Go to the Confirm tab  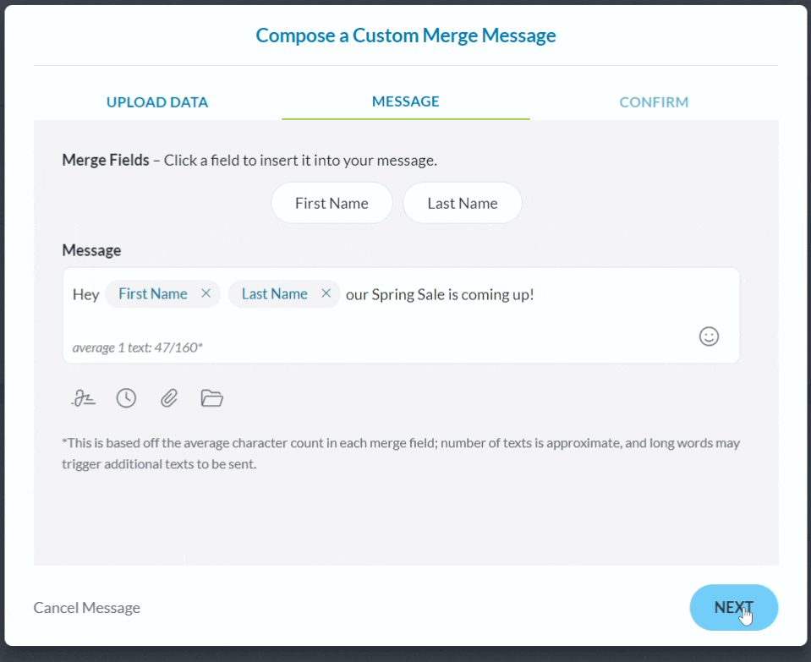click(x=654, y=102)
